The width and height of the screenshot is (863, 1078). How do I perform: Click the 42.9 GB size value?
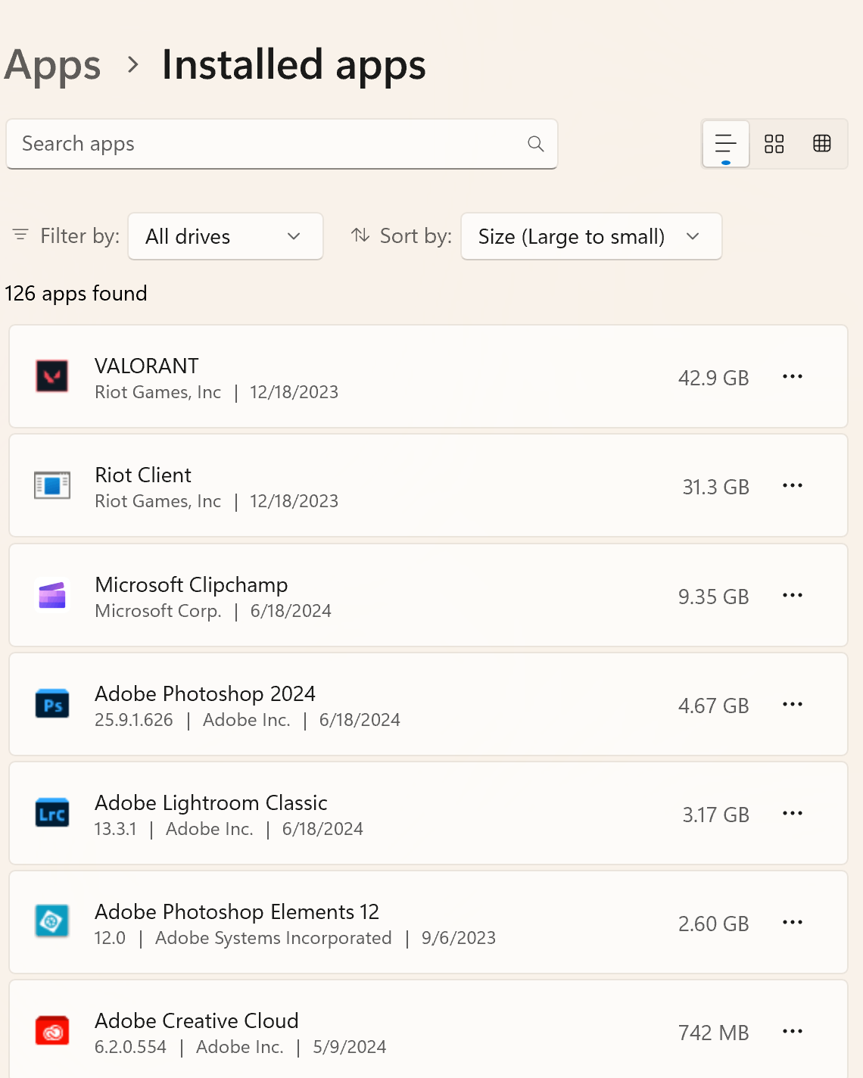pyautogui.click(x=713, y=378)
